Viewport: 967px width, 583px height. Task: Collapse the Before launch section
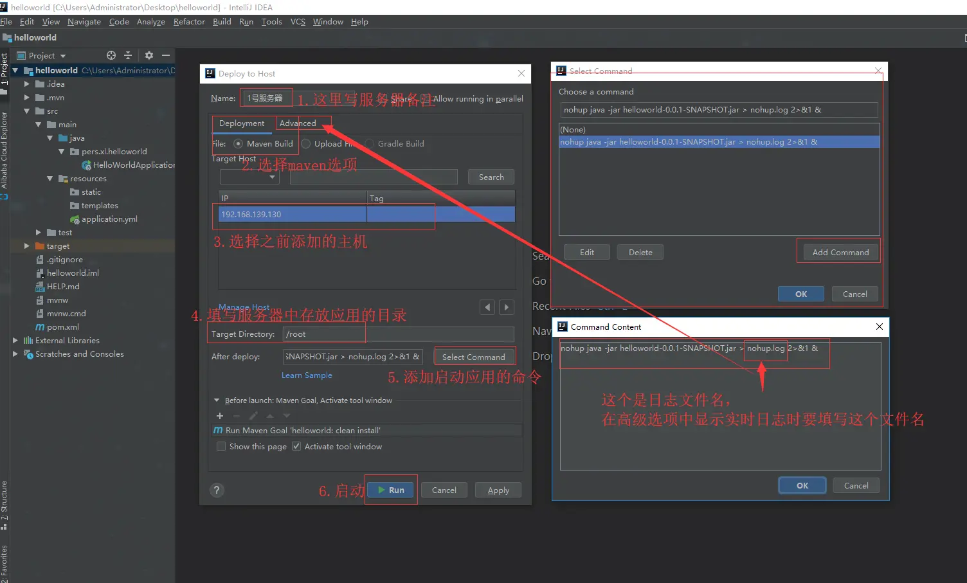coord(217,400)
